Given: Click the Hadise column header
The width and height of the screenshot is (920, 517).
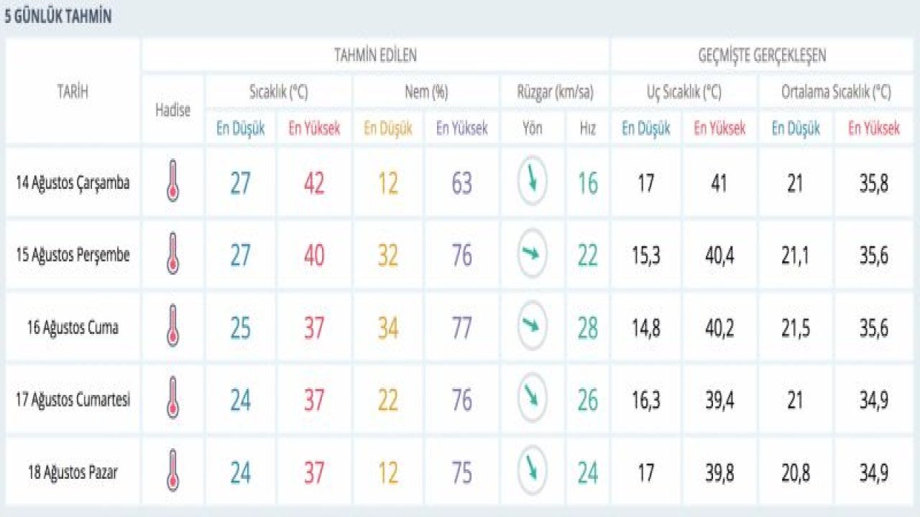Looking at the screenshot, I should [172, 110].
